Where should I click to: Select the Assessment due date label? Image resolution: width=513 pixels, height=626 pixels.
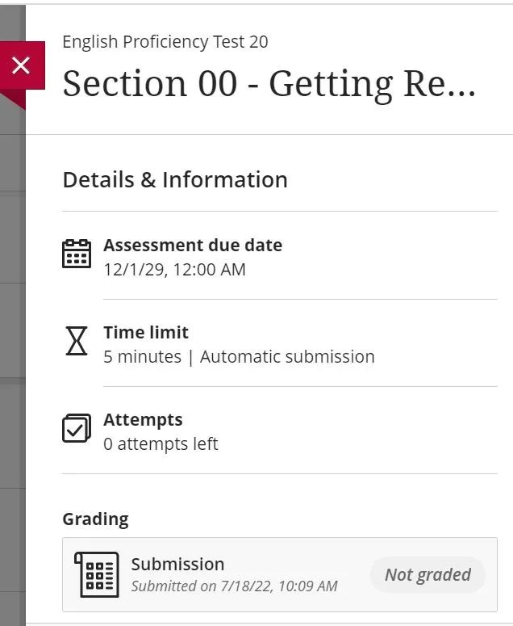193,245
